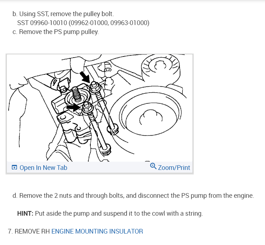Click step b about removing pulley bolt

click(x=63, y=14)
